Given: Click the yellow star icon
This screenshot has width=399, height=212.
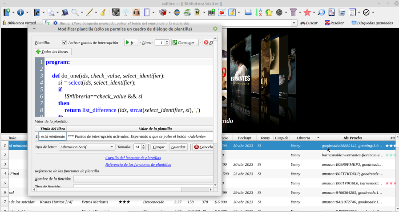Looking at the screenshot, I should point(269,12).
